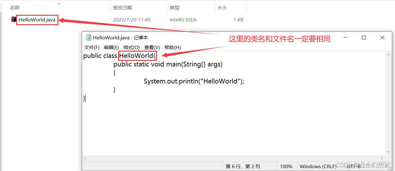The height and width of the screenshot is (171, 395).
Task: Sort by the 类型 column header
Action: click(x=175, y=8)
